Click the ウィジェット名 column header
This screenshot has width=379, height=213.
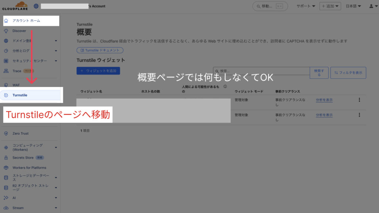tap(91, 92)
